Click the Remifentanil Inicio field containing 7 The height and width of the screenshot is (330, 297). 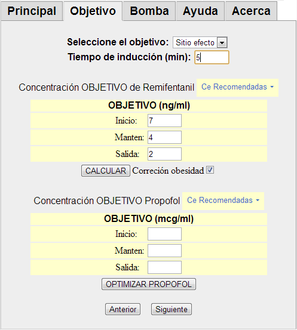coord(164,121)
